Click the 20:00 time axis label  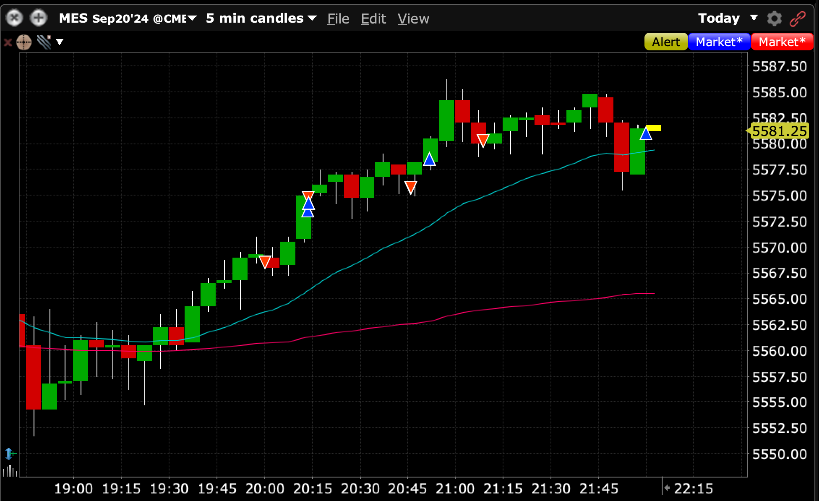(x=265, y=488)
